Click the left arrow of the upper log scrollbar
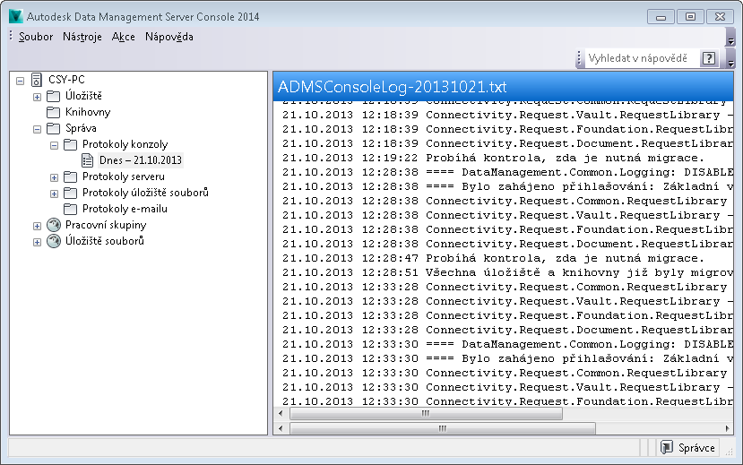This screenshot has width=743, height=465. click(281, 413)
